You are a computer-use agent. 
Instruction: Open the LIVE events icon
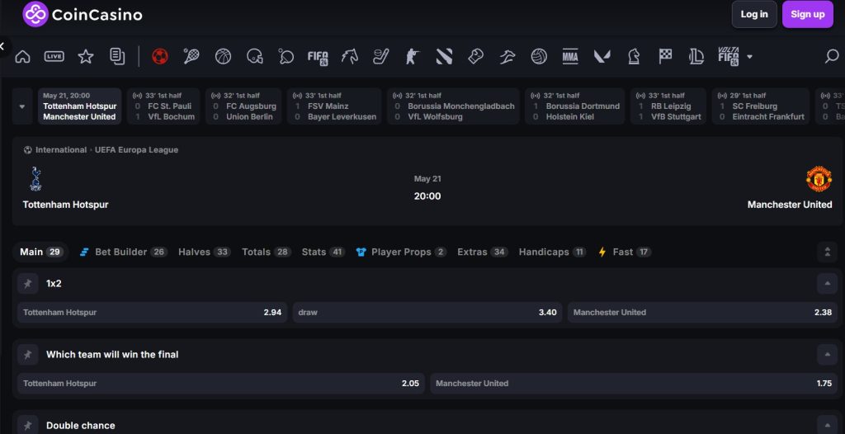(x=54, y=56)
